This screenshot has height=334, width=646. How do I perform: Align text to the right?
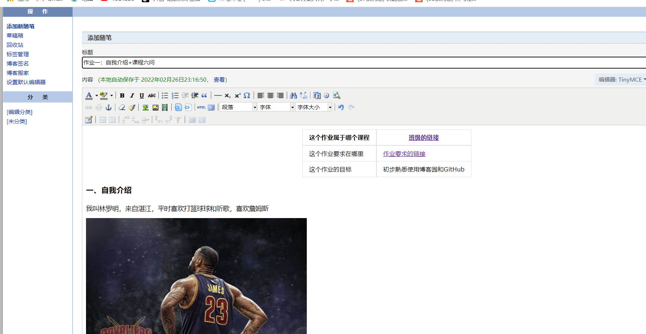[x=280, y=95]
